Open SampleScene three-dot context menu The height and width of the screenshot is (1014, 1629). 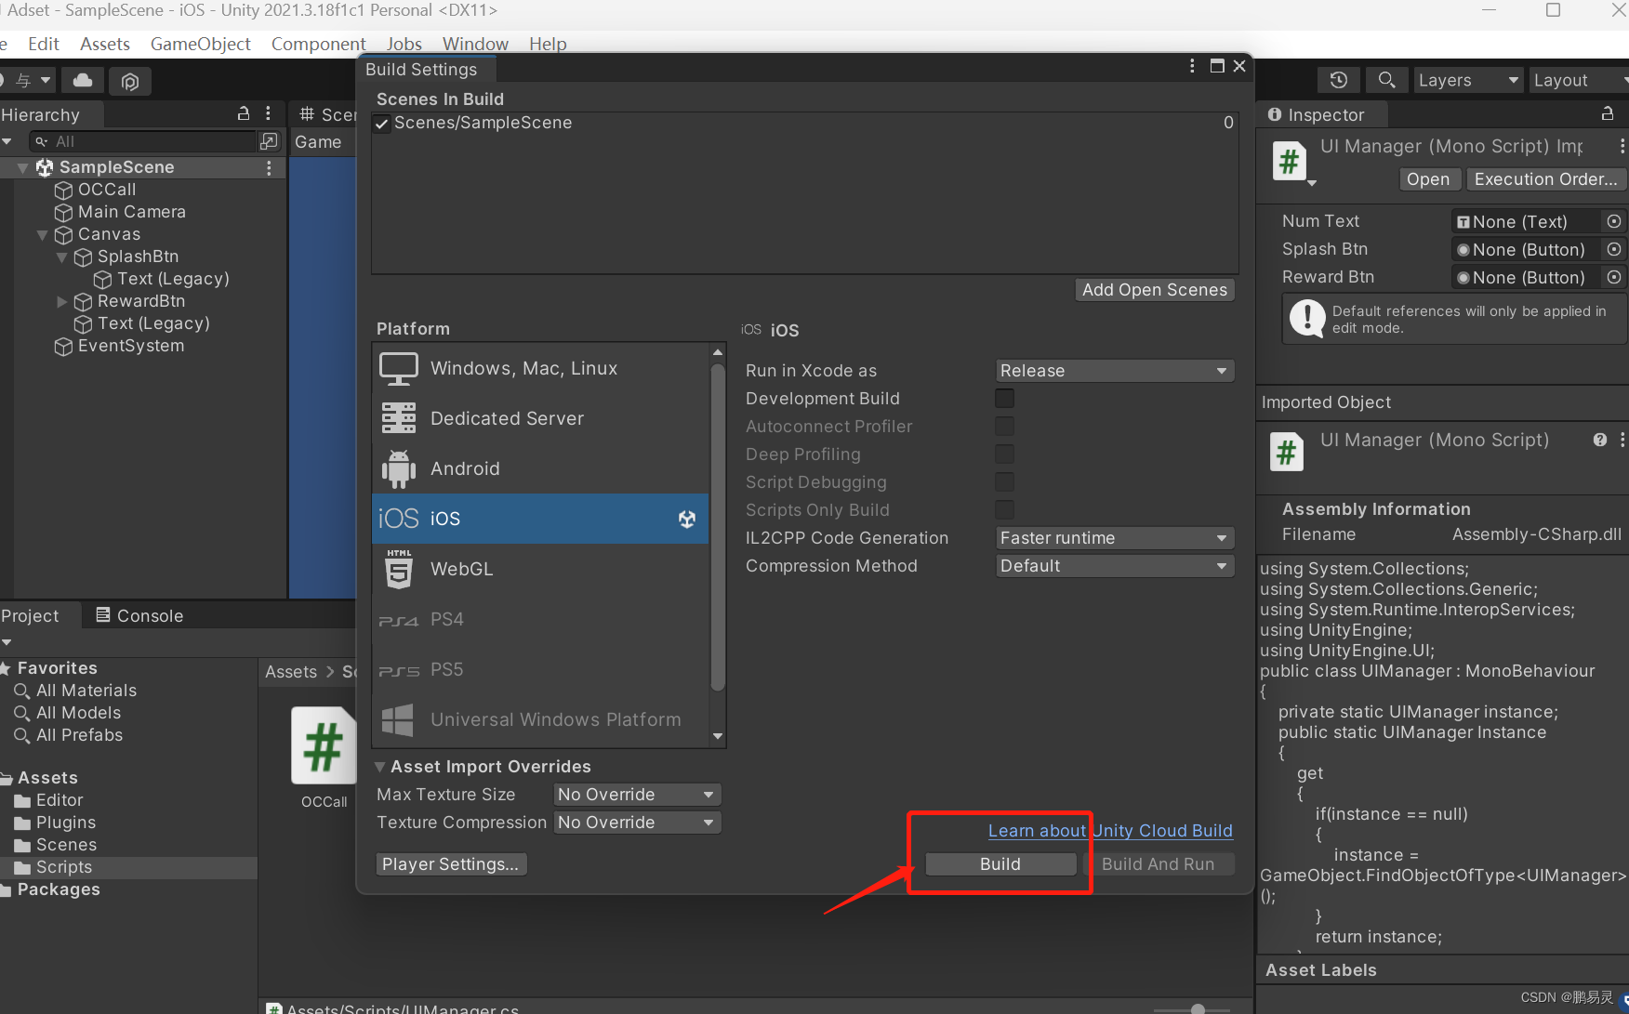click(269, 167)
